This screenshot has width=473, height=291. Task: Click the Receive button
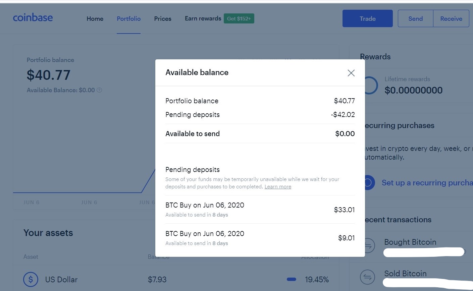[451, 18]
